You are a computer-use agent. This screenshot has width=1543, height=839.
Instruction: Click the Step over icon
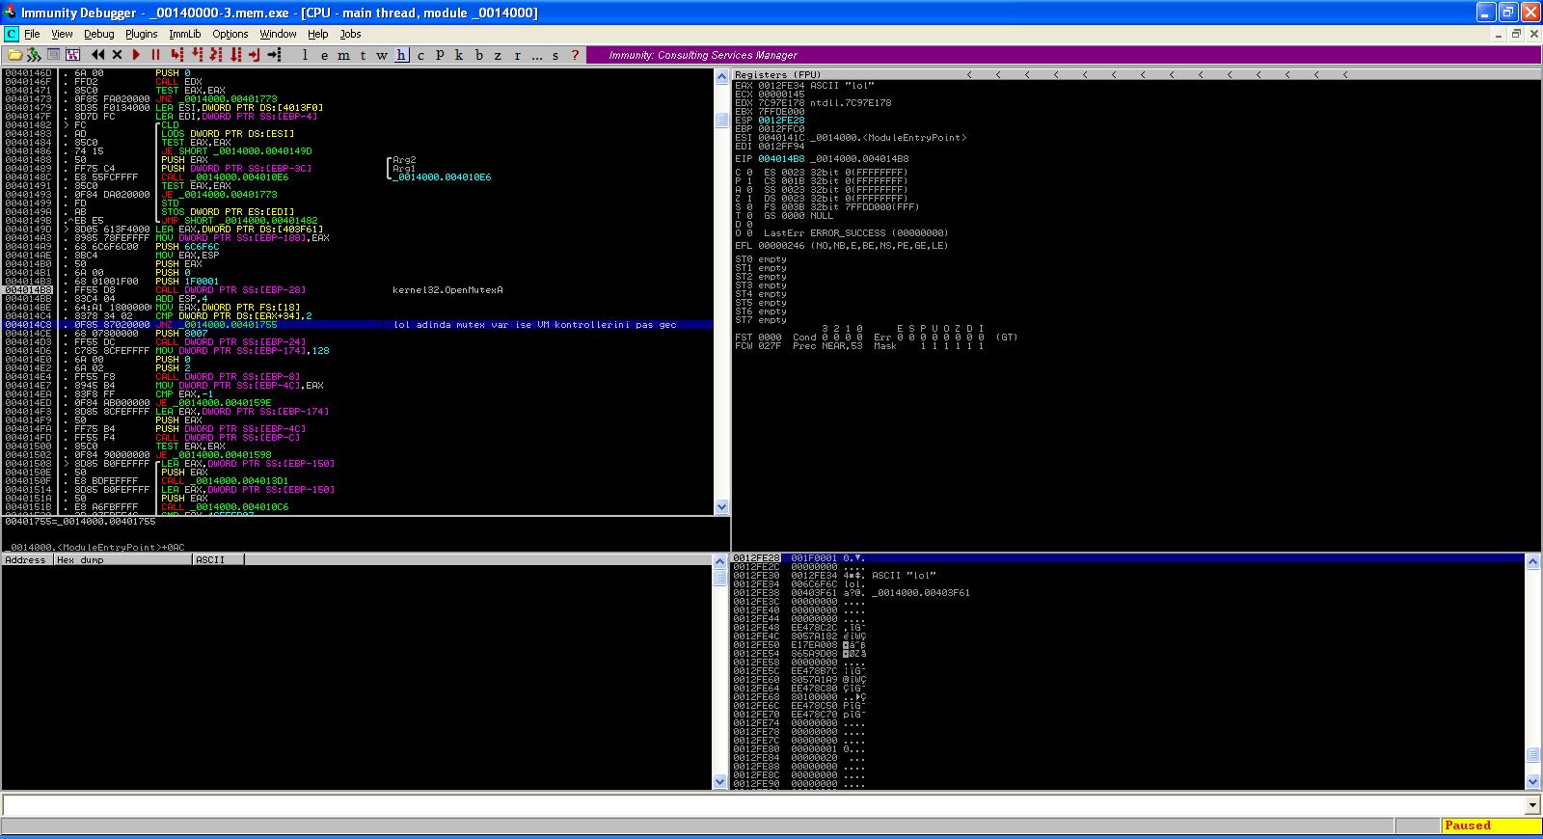(196, 55)
